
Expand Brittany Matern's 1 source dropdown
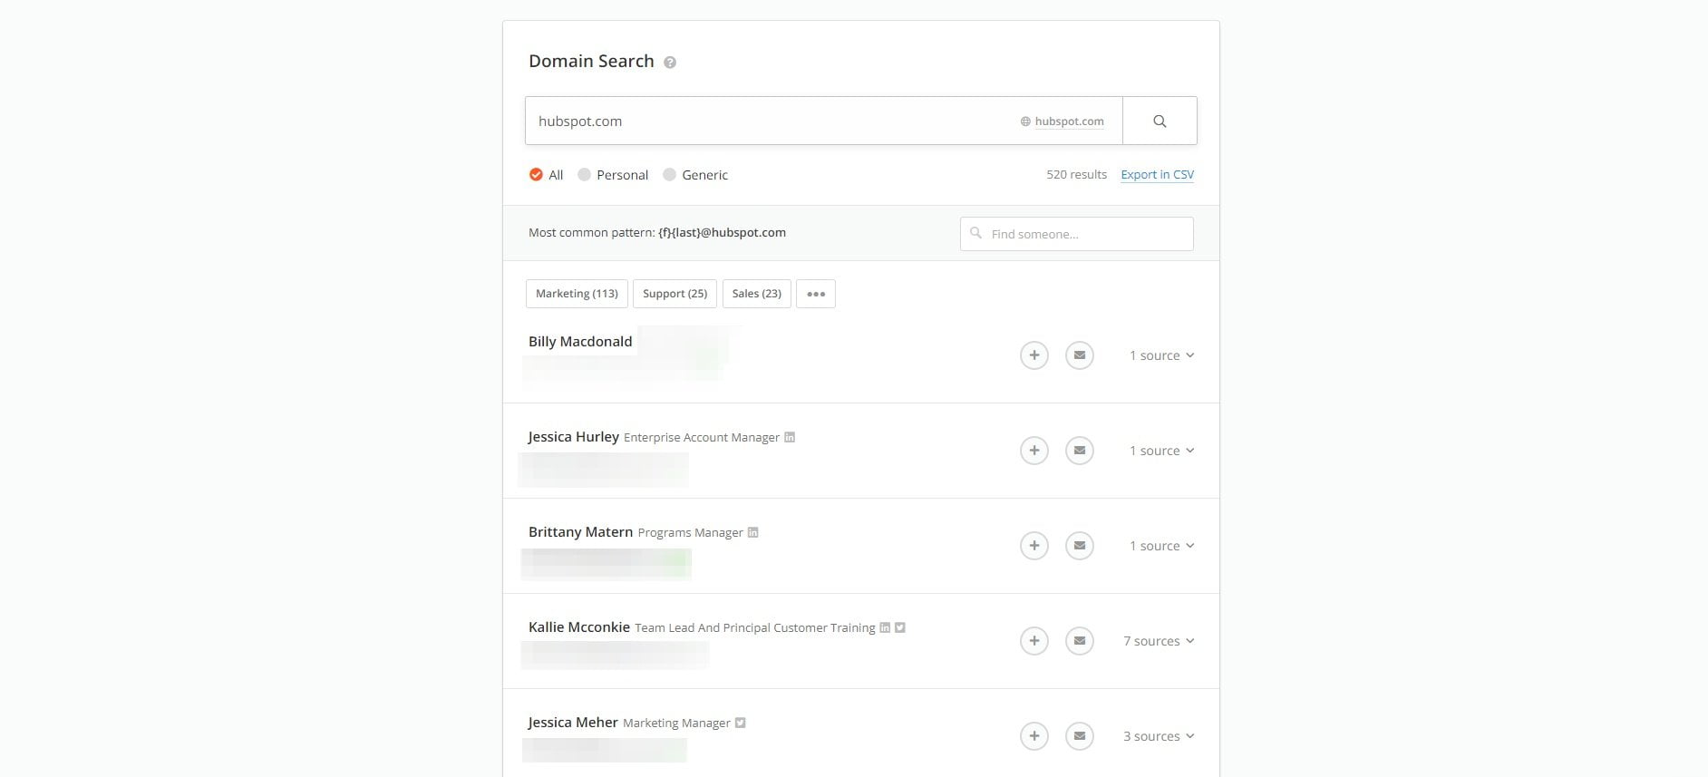coord(1162,546)
